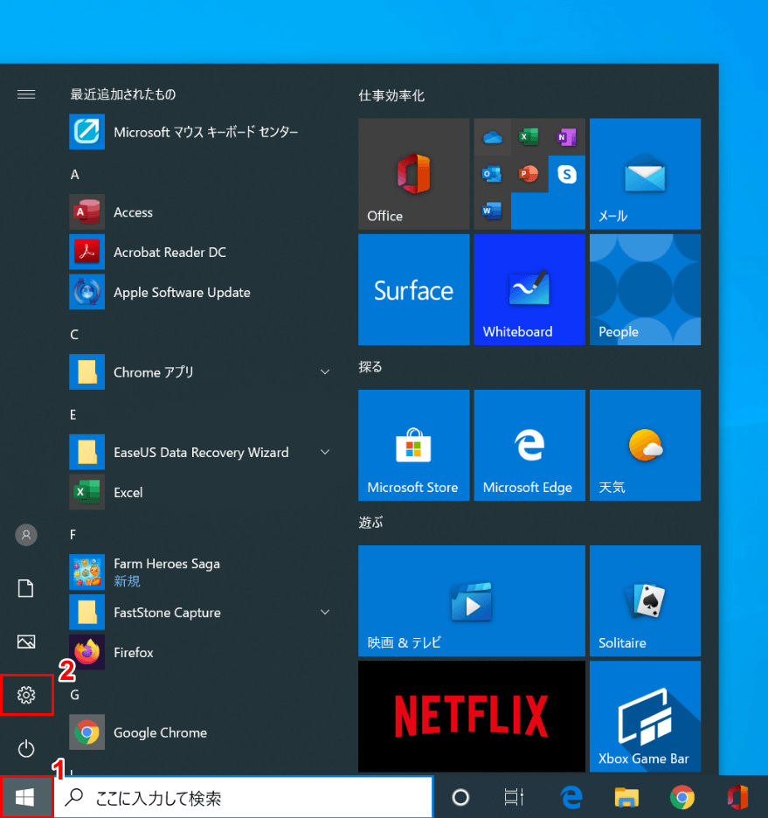Click the letter G section header
768x818 pixels.
click(x=74, y=695)
